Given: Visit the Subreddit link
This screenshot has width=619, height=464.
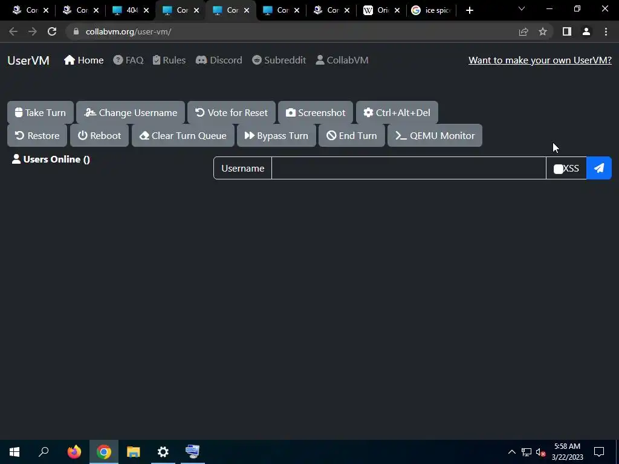Looking at the screenshot, I should point(279,60).
